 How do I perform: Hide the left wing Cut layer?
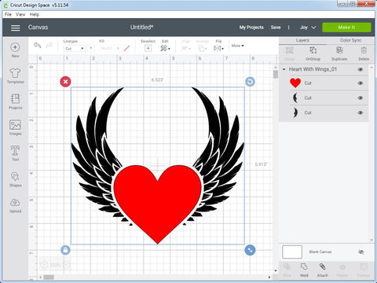point(361,97)
